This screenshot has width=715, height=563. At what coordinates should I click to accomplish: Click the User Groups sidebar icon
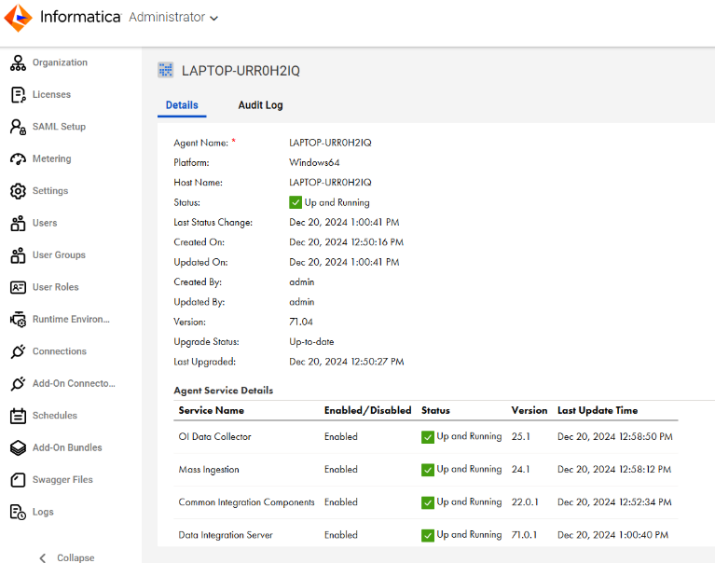coord(18,255)
